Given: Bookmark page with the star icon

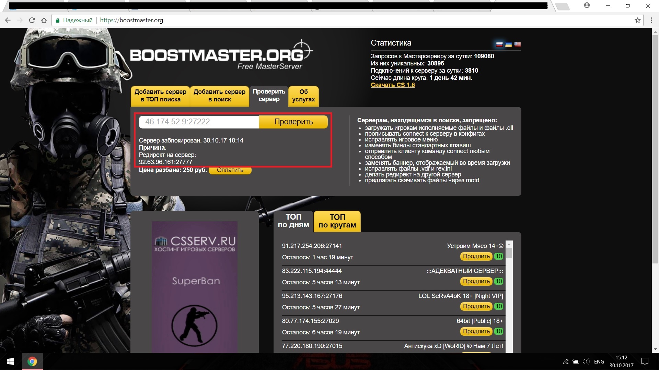Looking at the screenshot, I should 638,20.
